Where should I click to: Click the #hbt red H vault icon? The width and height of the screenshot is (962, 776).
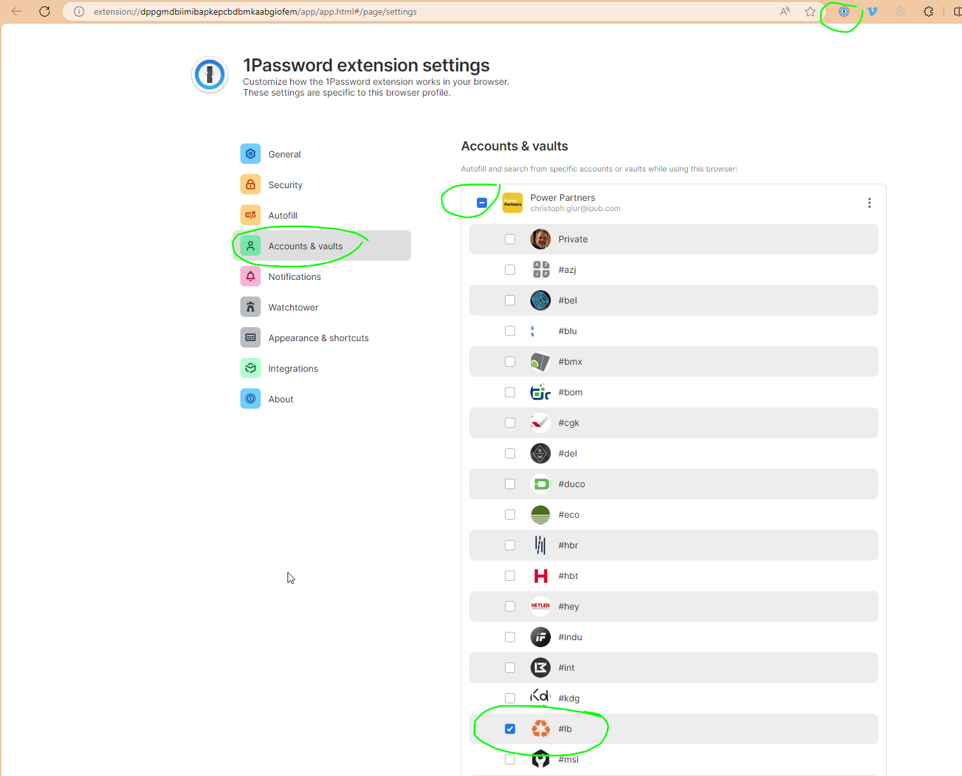(x=541, y=576)
